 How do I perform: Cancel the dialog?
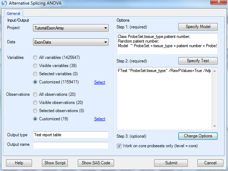(210, 163)
